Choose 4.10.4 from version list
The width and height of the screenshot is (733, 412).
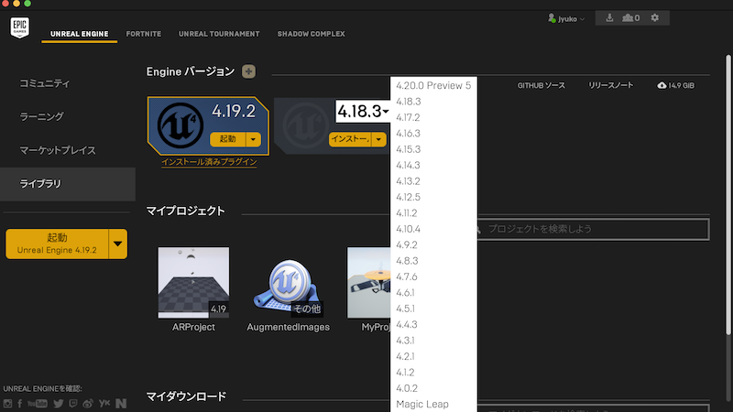(x=433, y=229)
